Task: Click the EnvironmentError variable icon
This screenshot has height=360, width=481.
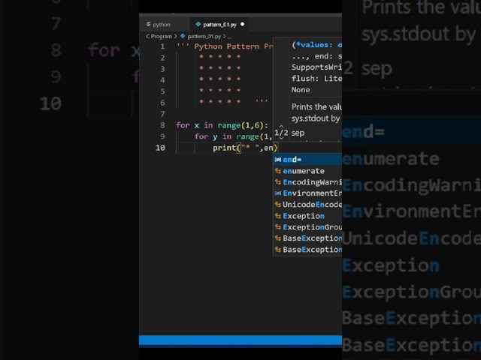Action: click(278, 193)
